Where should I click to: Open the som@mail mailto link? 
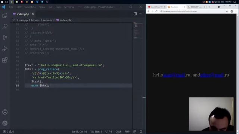[x=174, y=75]
